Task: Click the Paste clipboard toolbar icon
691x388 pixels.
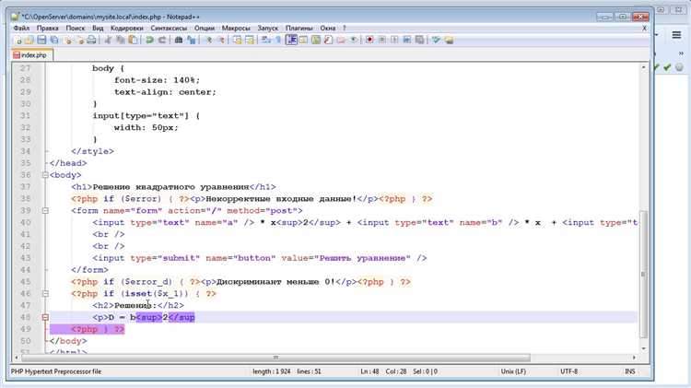Action: [133, 41]
